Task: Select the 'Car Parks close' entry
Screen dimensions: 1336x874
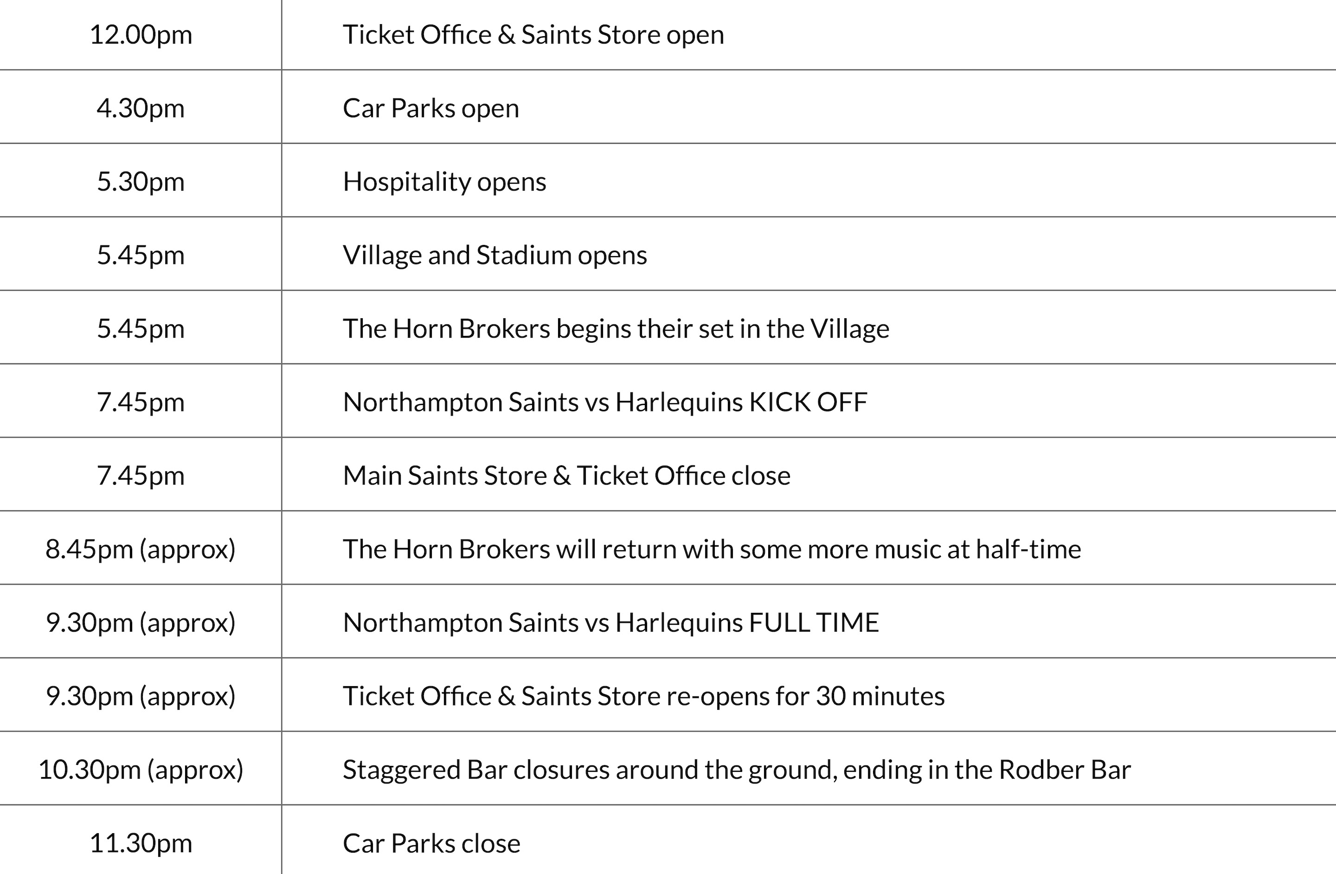Action: tap(431, 844)
